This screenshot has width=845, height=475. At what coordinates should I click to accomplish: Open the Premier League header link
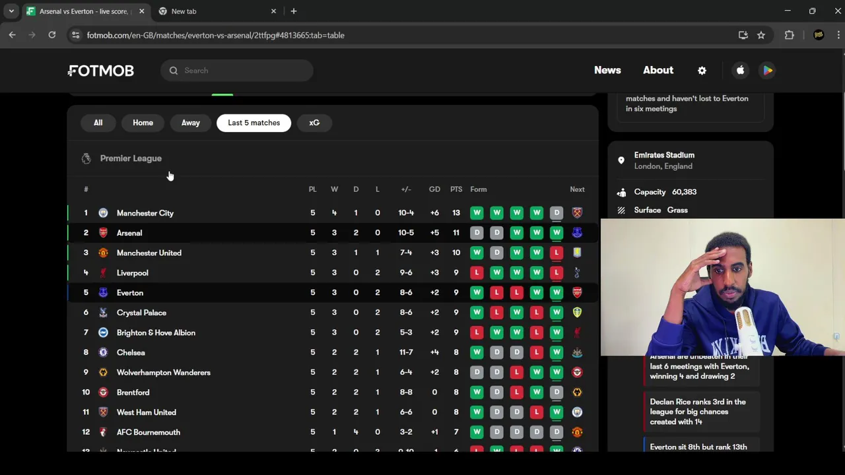[131, 158]
